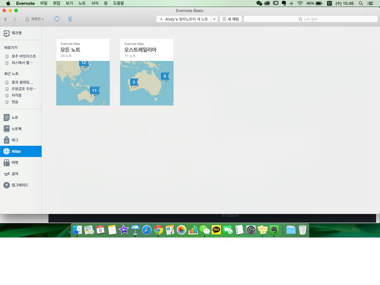Open the 마켓 market section
380x285 pixels.
[x=21, y=163]
